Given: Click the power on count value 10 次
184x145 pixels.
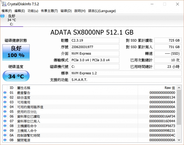Looking at the screenshot, I should click(x=168, y=60).
